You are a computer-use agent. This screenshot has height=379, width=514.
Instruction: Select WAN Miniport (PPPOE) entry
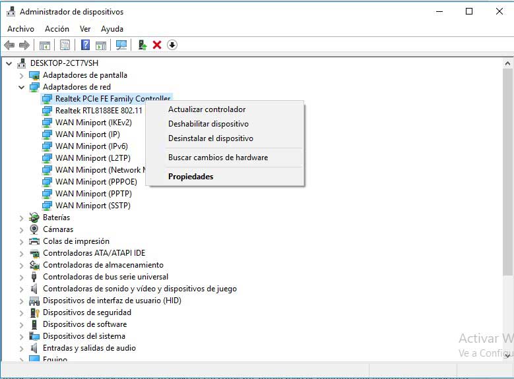coord(96,182)
